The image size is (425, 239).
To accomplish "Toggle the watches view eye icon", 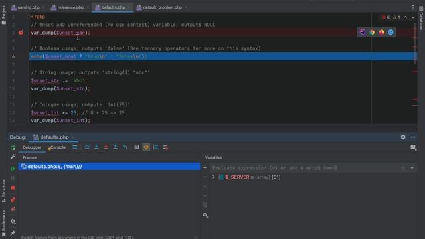I will pyautogui.click(x=205, y=215).
